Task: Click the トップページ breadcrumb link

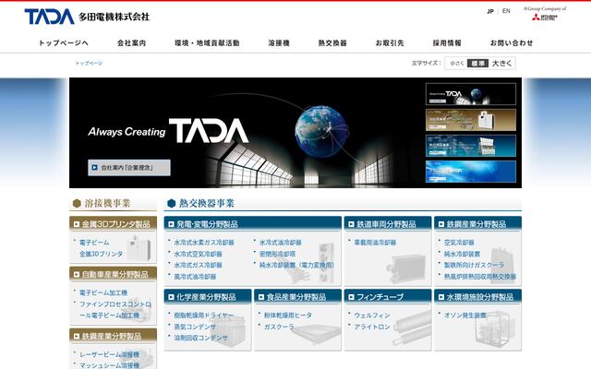Action: 89,64
